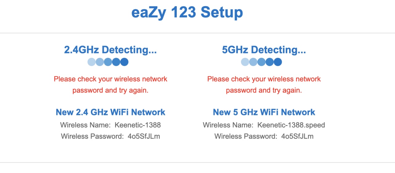Click the New 5 GHz WiFi Network heading
The height and width of the screenshot is (173, 395).
click(264, 112)
